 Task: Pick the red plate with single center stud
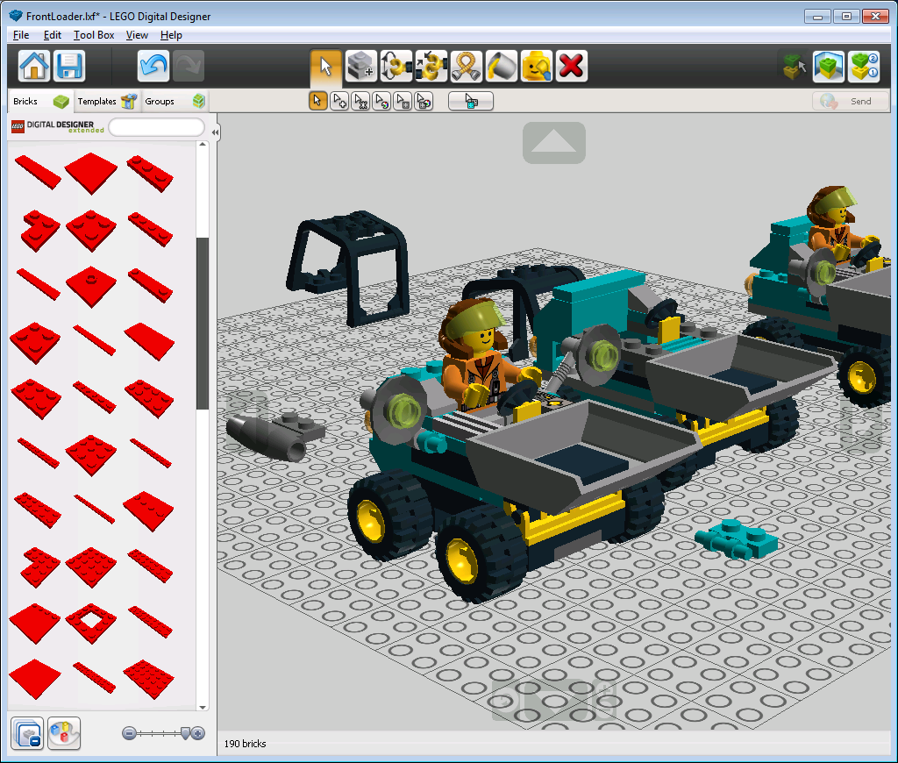[91, 286]
